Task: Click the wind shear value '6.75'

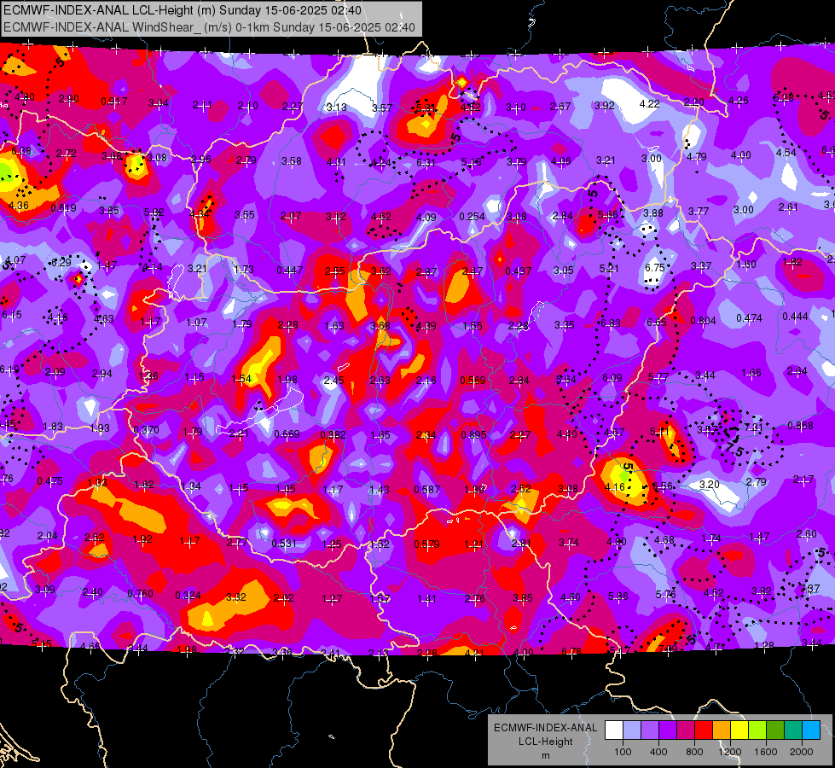Action: click(x=654, y=268)
